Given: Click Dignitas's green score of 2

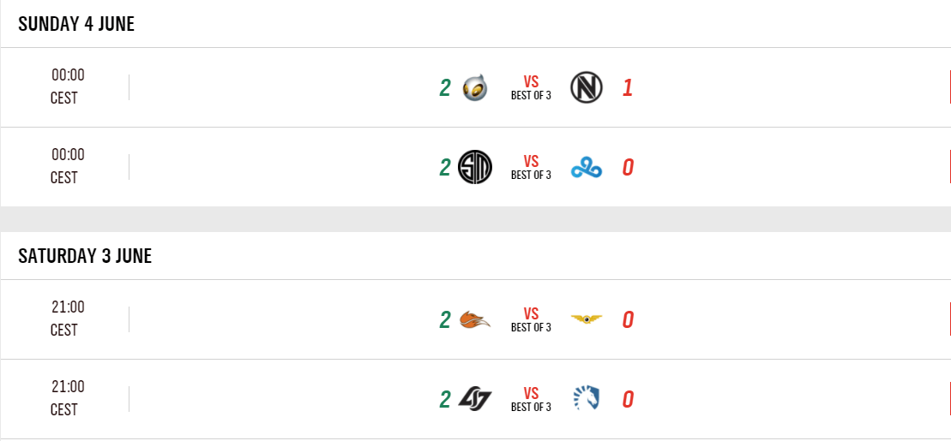Looking at the screenshot, I should tap(444, 88).
